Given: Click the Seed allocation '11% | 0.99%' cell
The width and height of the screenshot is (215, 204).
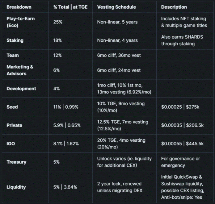Looking at the screenshot, I should pyautogui.click(x=66, y=107).
